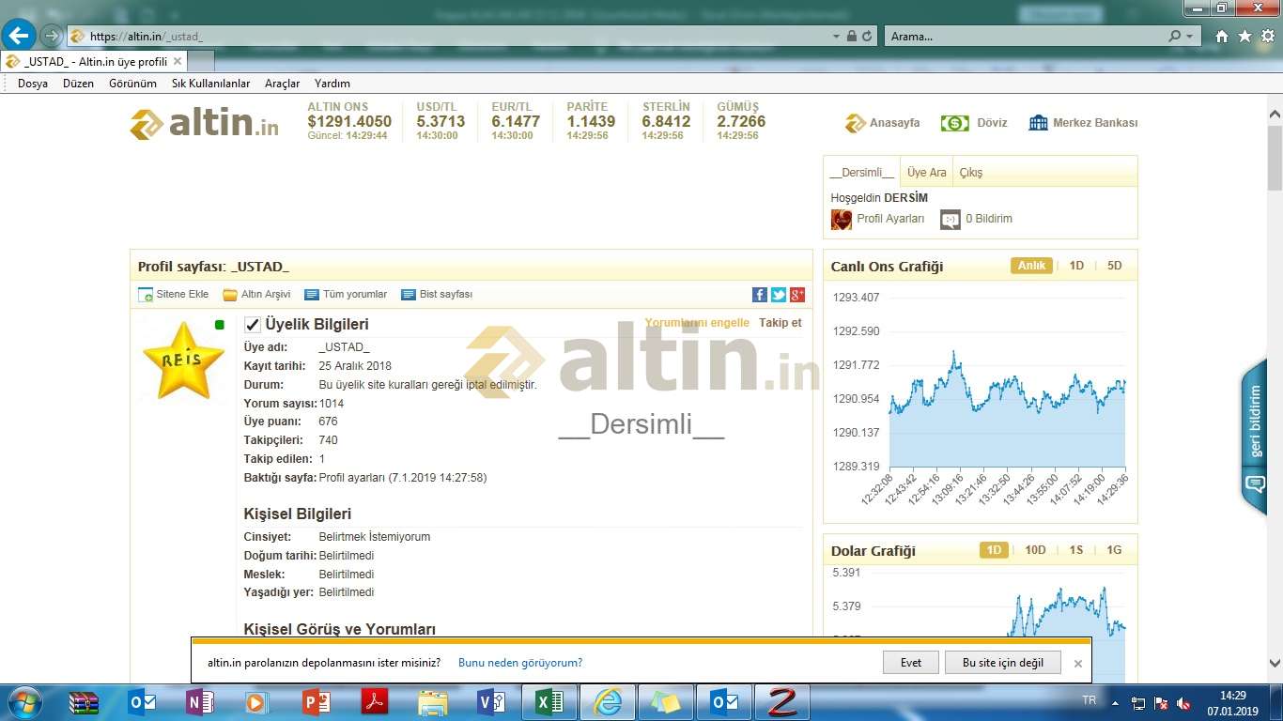Select 1S range on Dolar Grafiği

[x=1076, y=550]
